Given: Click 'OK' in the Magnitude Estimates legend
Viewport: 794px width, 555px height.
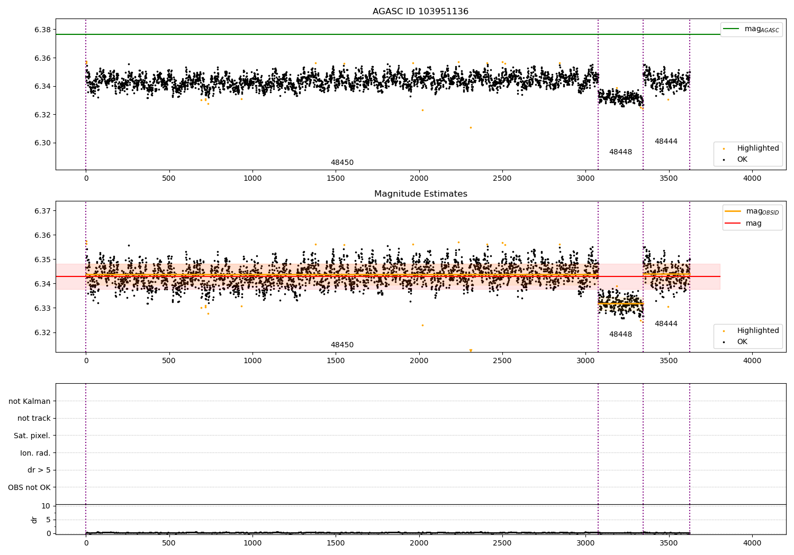Looking at the screenshot, I should coord(742,341).
